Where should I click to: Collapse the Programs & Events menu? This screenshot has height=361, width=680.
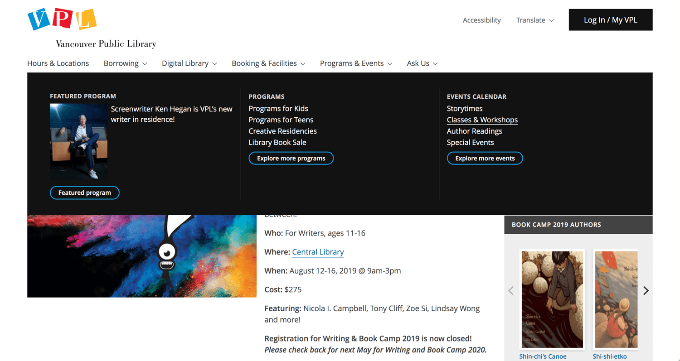(356, 63)
